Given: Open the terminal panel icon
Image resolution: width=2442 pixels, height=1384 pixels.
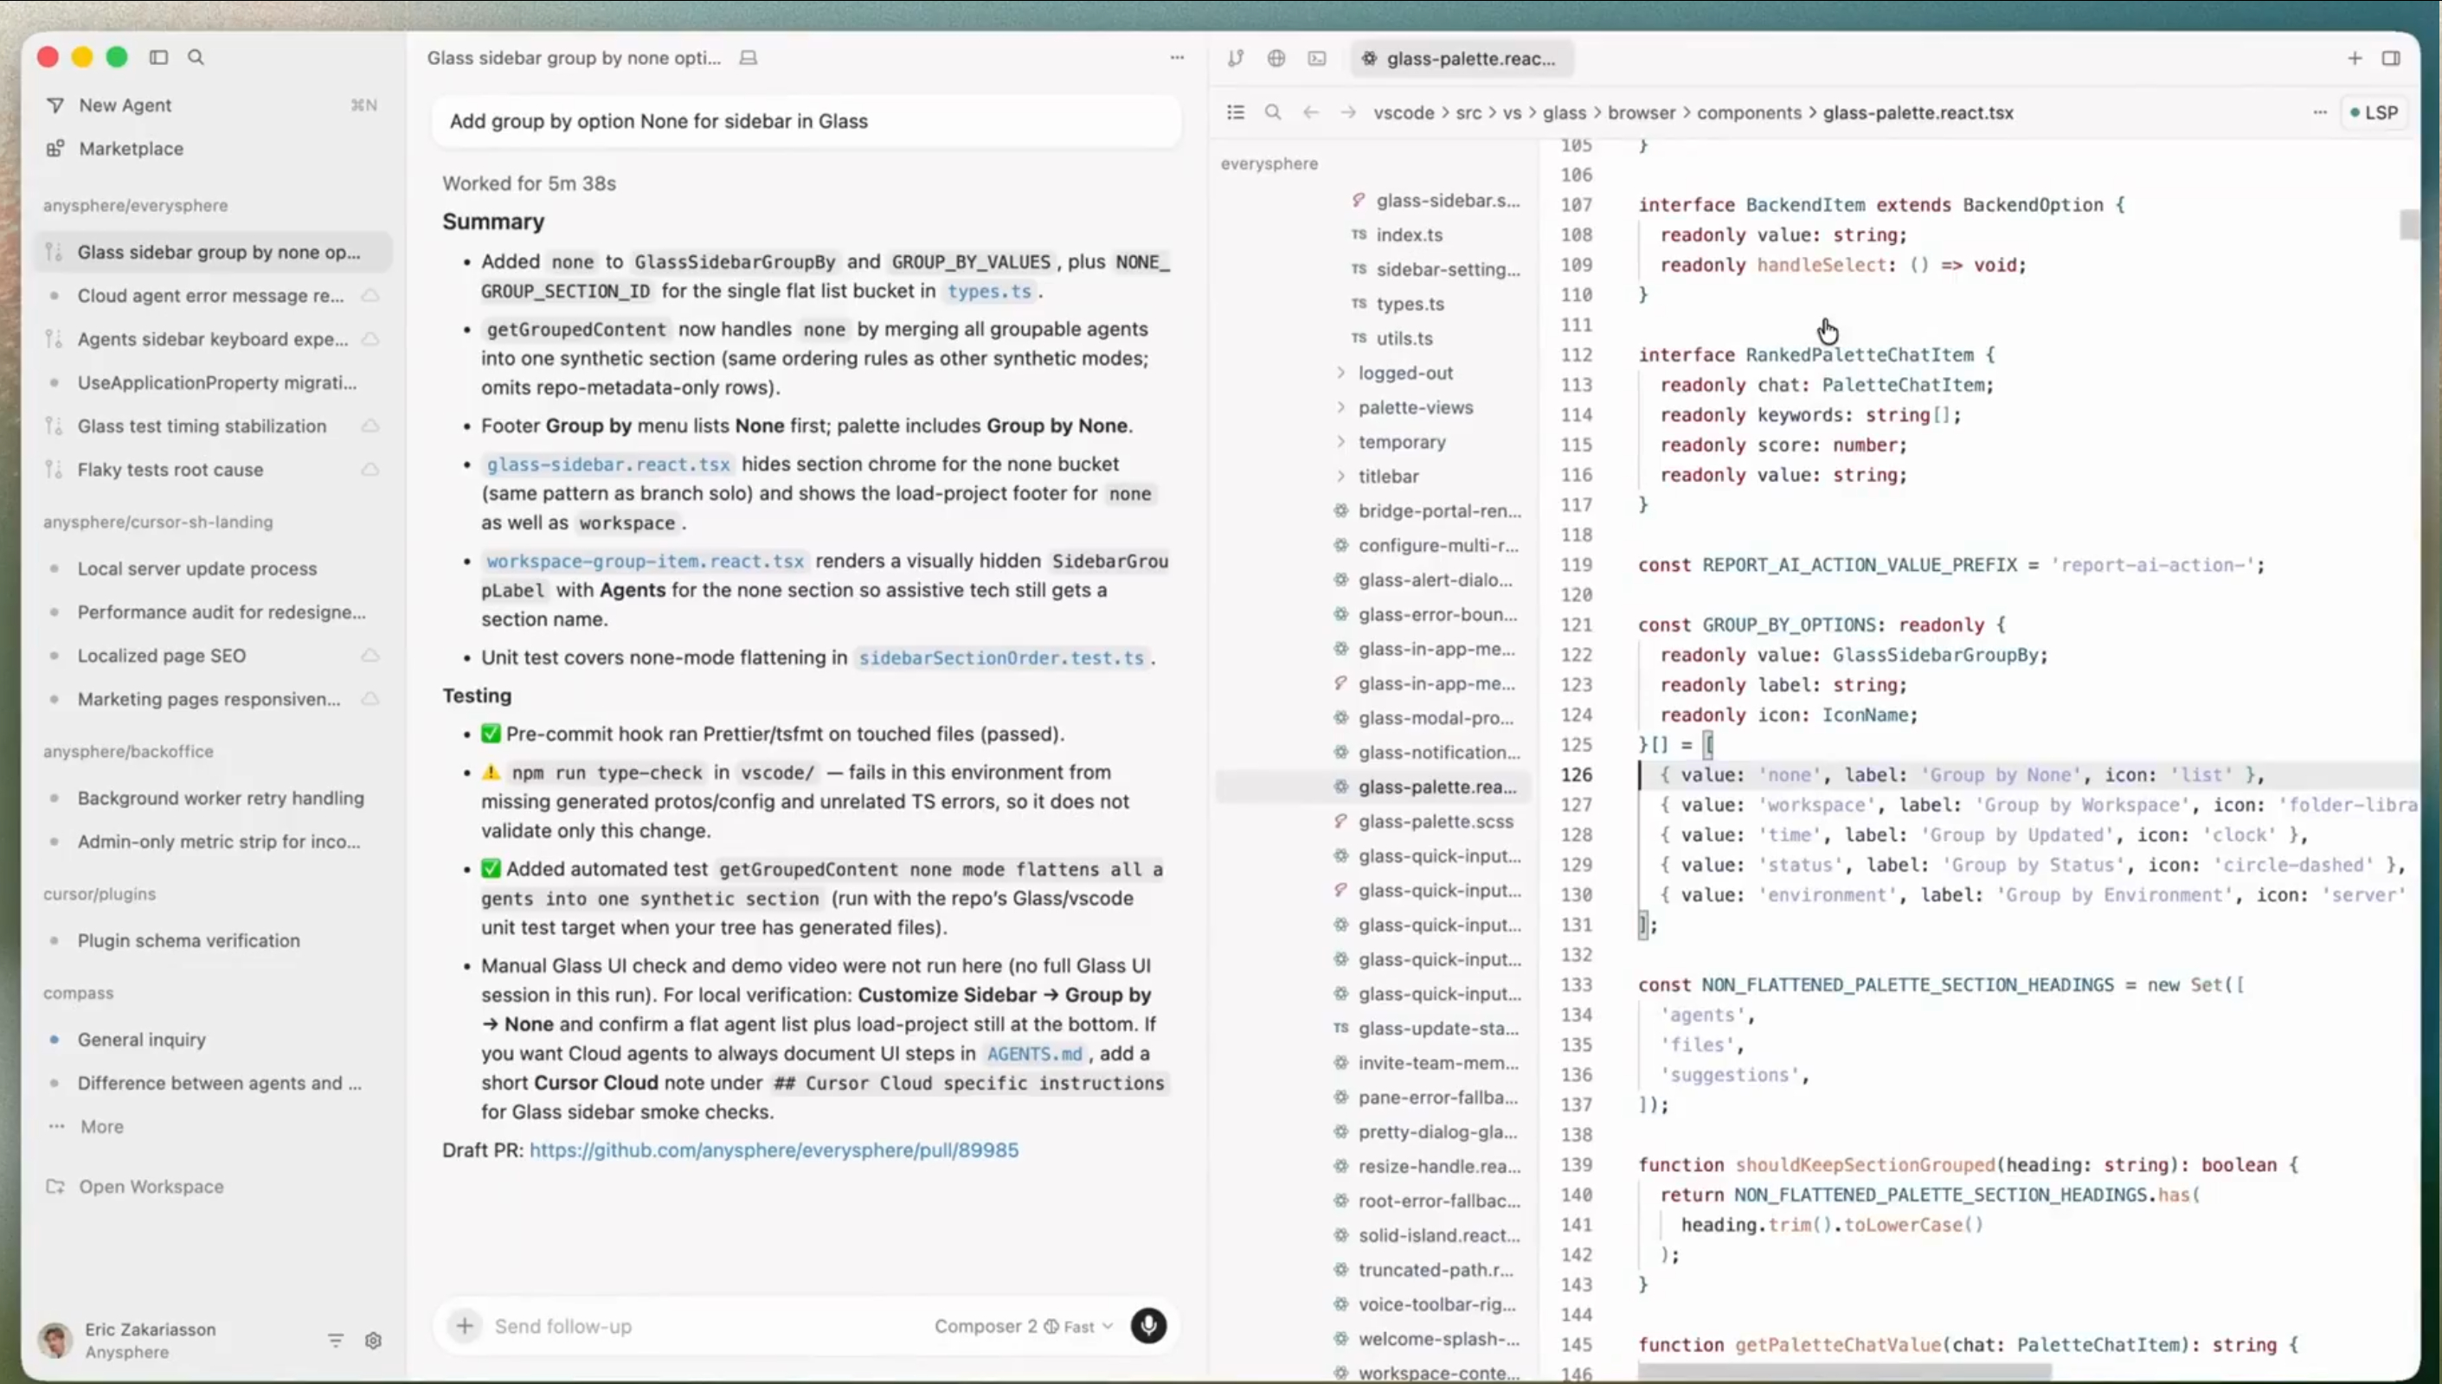Looking at the screenshot, I should click(1317, 58).
